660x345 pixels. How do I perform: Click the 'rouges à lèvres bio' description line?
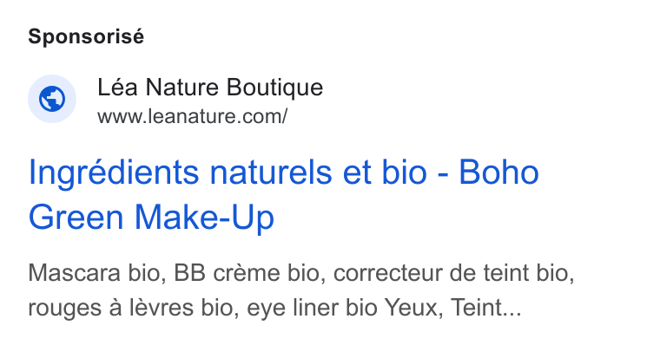click(x=275, y=308)
